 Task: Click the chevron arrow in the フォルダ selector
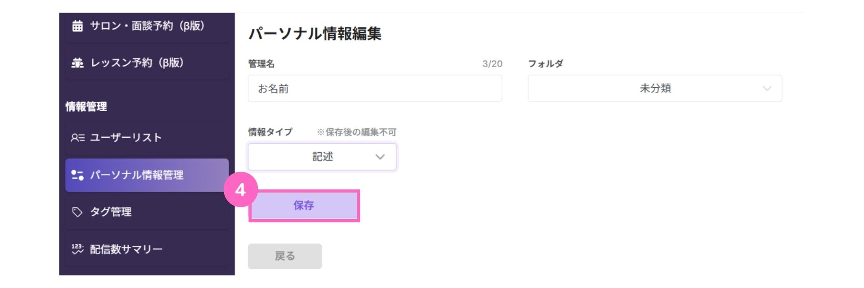point(767,89)
